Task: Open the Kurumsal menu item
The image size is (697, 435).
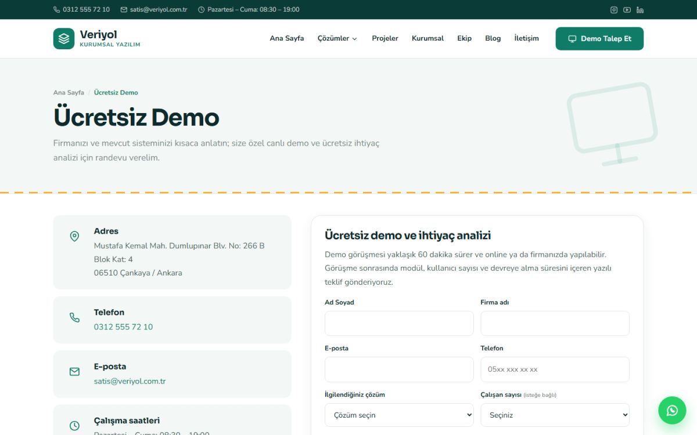Action: [x=427, y=38]
